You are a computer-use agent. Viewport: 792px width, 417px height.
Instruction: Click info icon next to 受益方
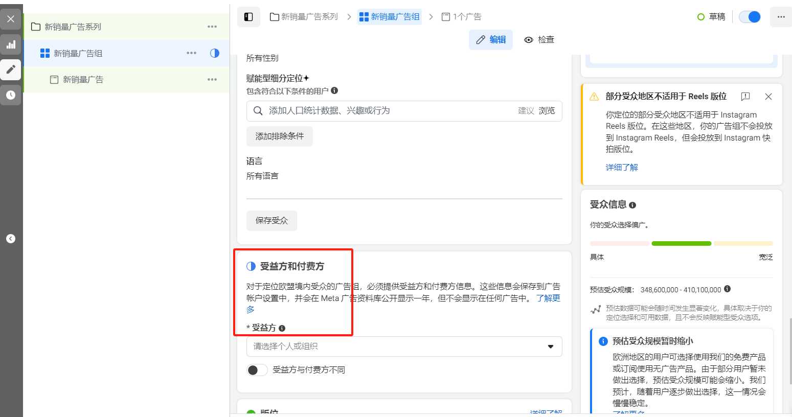[282, 328]
